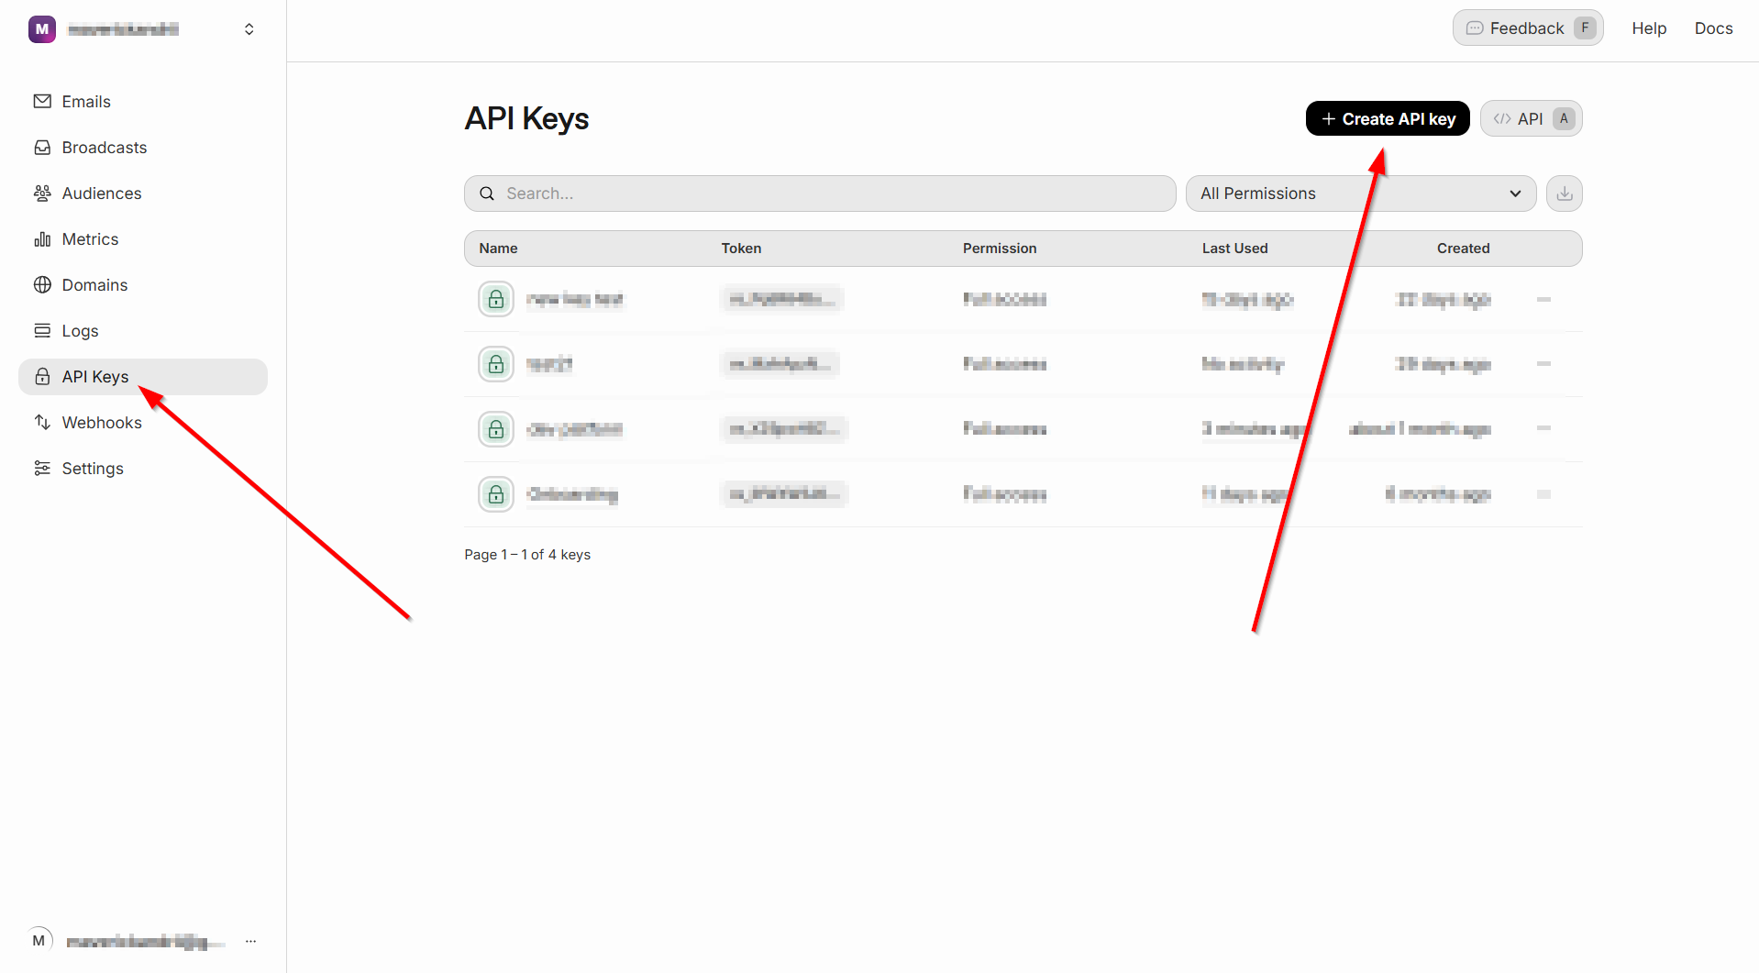The width and height of the screenshot is (1759, 973).
Task: Click the lock icon in third key row
Action: click(x=496, y=429)
